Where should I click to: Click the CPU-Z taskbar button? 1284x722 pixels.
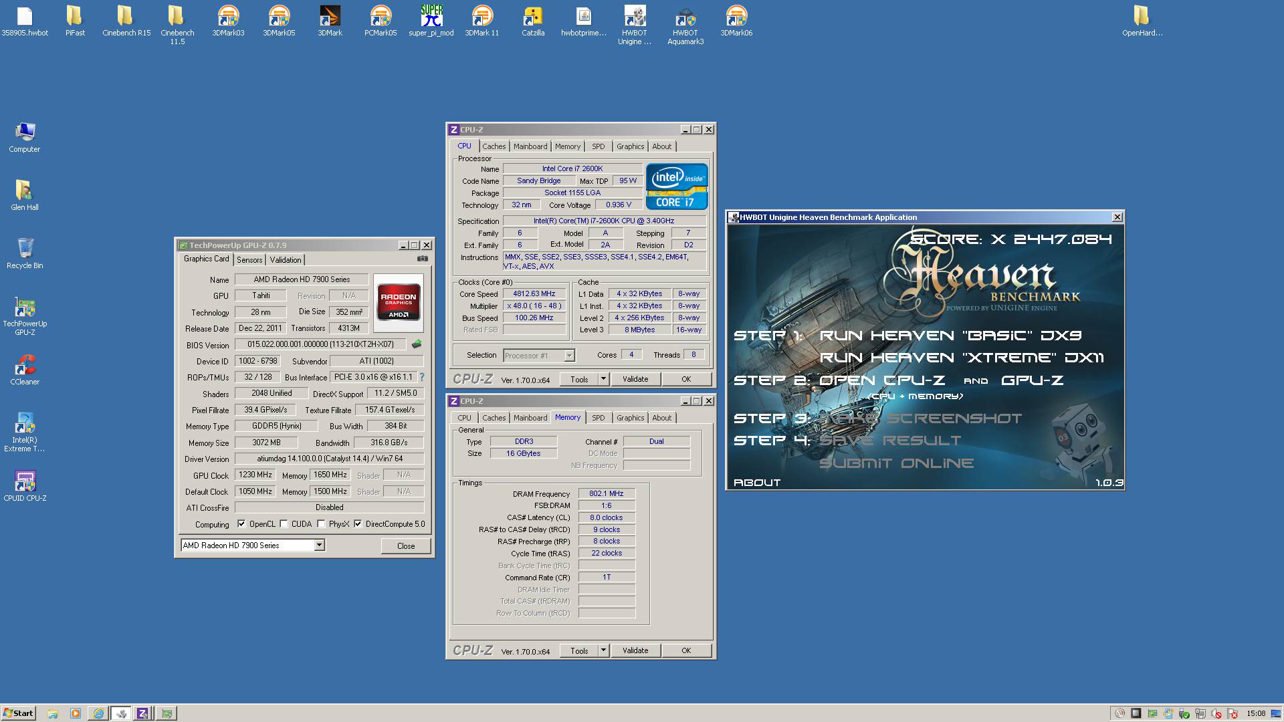point(143,713)
